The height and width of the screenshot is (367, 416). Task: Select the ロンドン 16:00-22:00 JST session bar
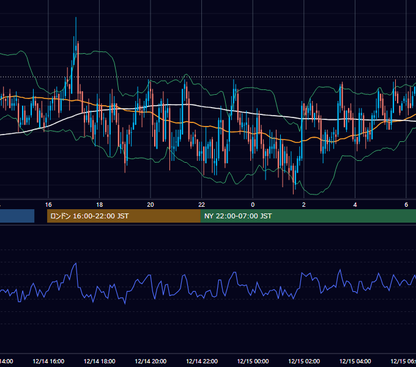(x=124, y=216)
